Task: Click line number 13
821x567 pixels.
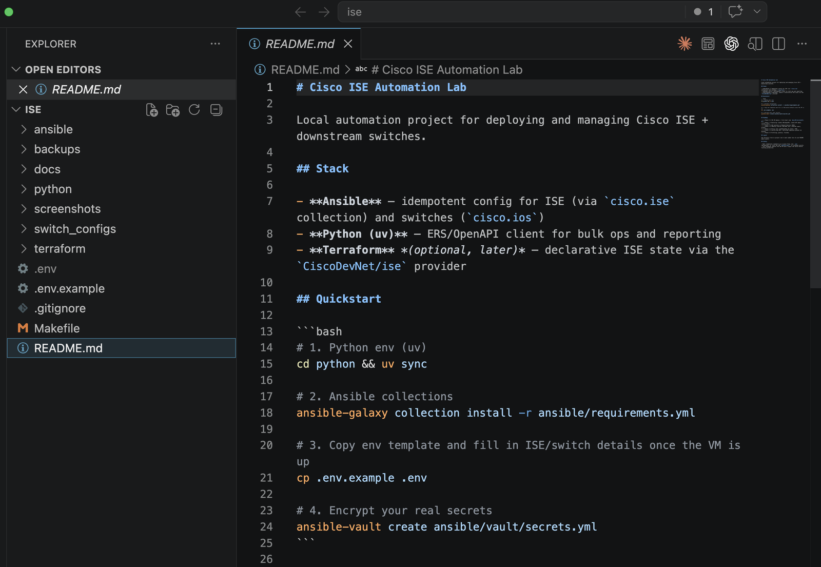Action: click(x=266, y=331)
